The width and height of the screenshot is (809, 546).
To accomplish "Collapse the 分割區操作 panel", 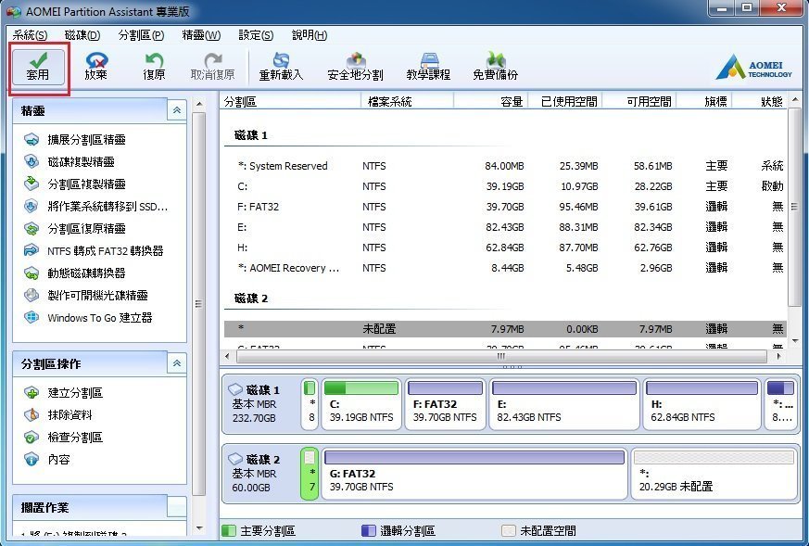I will click(176, 363).
